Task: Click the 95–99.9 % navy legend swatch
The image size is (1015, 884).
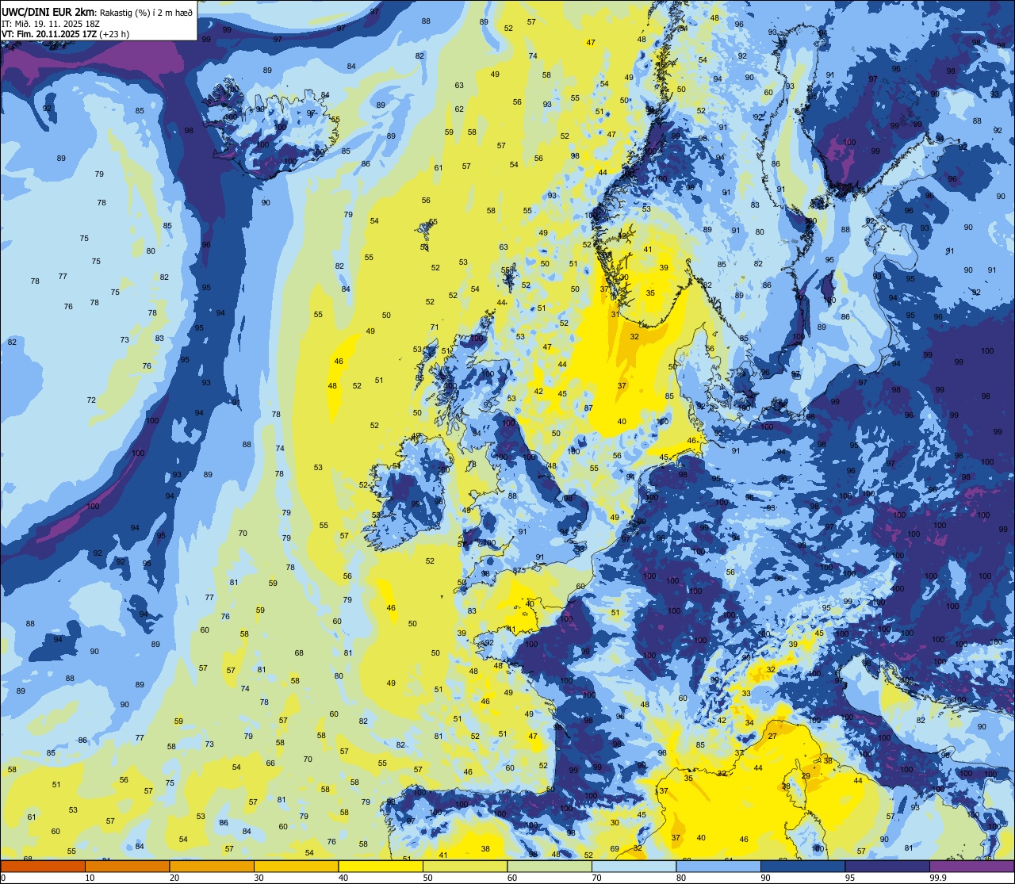Action: click(x=887, y=866)
